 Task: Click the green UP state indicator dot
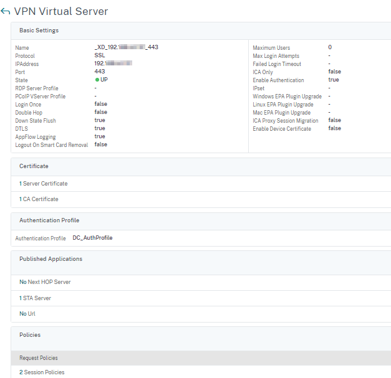point(97,80)
